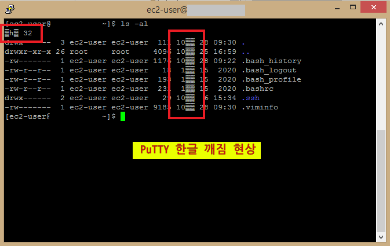
Task: Click the .bashrc file name
Action: [258, 89]
